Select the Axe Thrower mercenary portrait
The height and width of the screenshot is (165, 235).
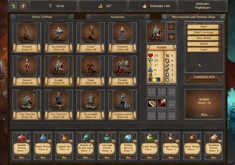tap(59, 100)
